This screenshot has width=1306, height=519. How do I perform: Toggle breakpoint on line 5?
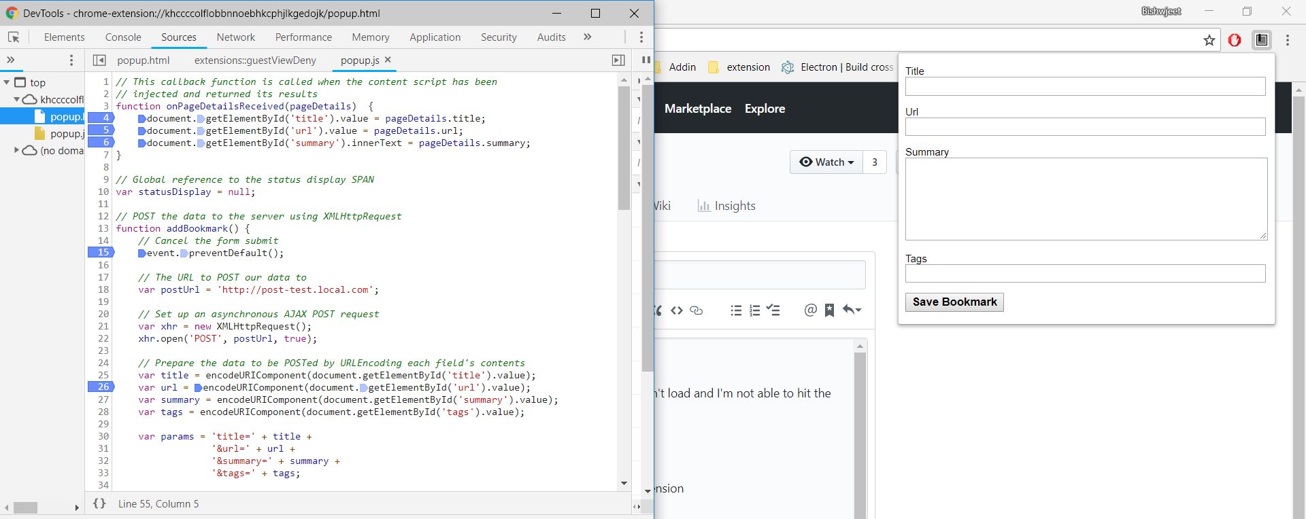click(x=101, y=130)
